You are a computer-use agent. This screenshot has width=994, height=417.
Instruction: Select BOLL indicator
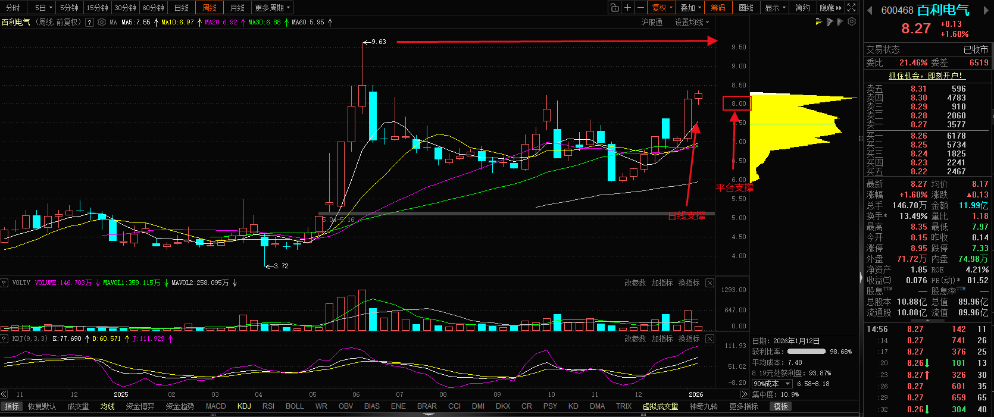pyautogui.click(x=295, y=406)
